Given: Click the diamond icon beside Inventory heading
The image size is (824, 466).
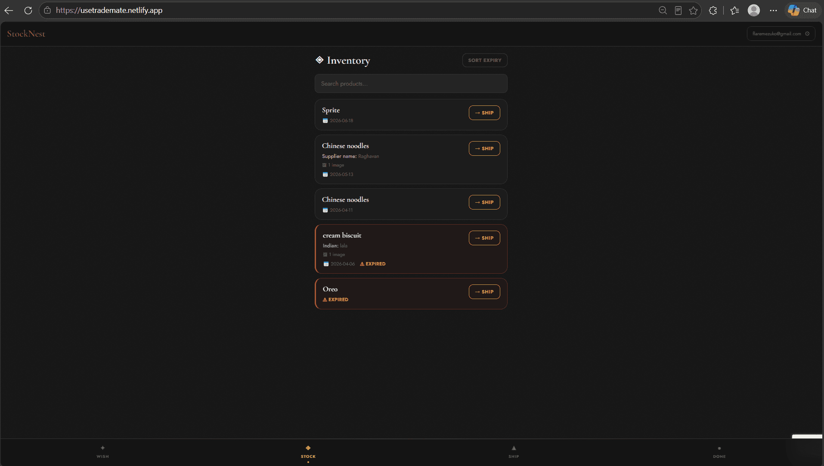Looking at the screenshot, I should [319, 60].
